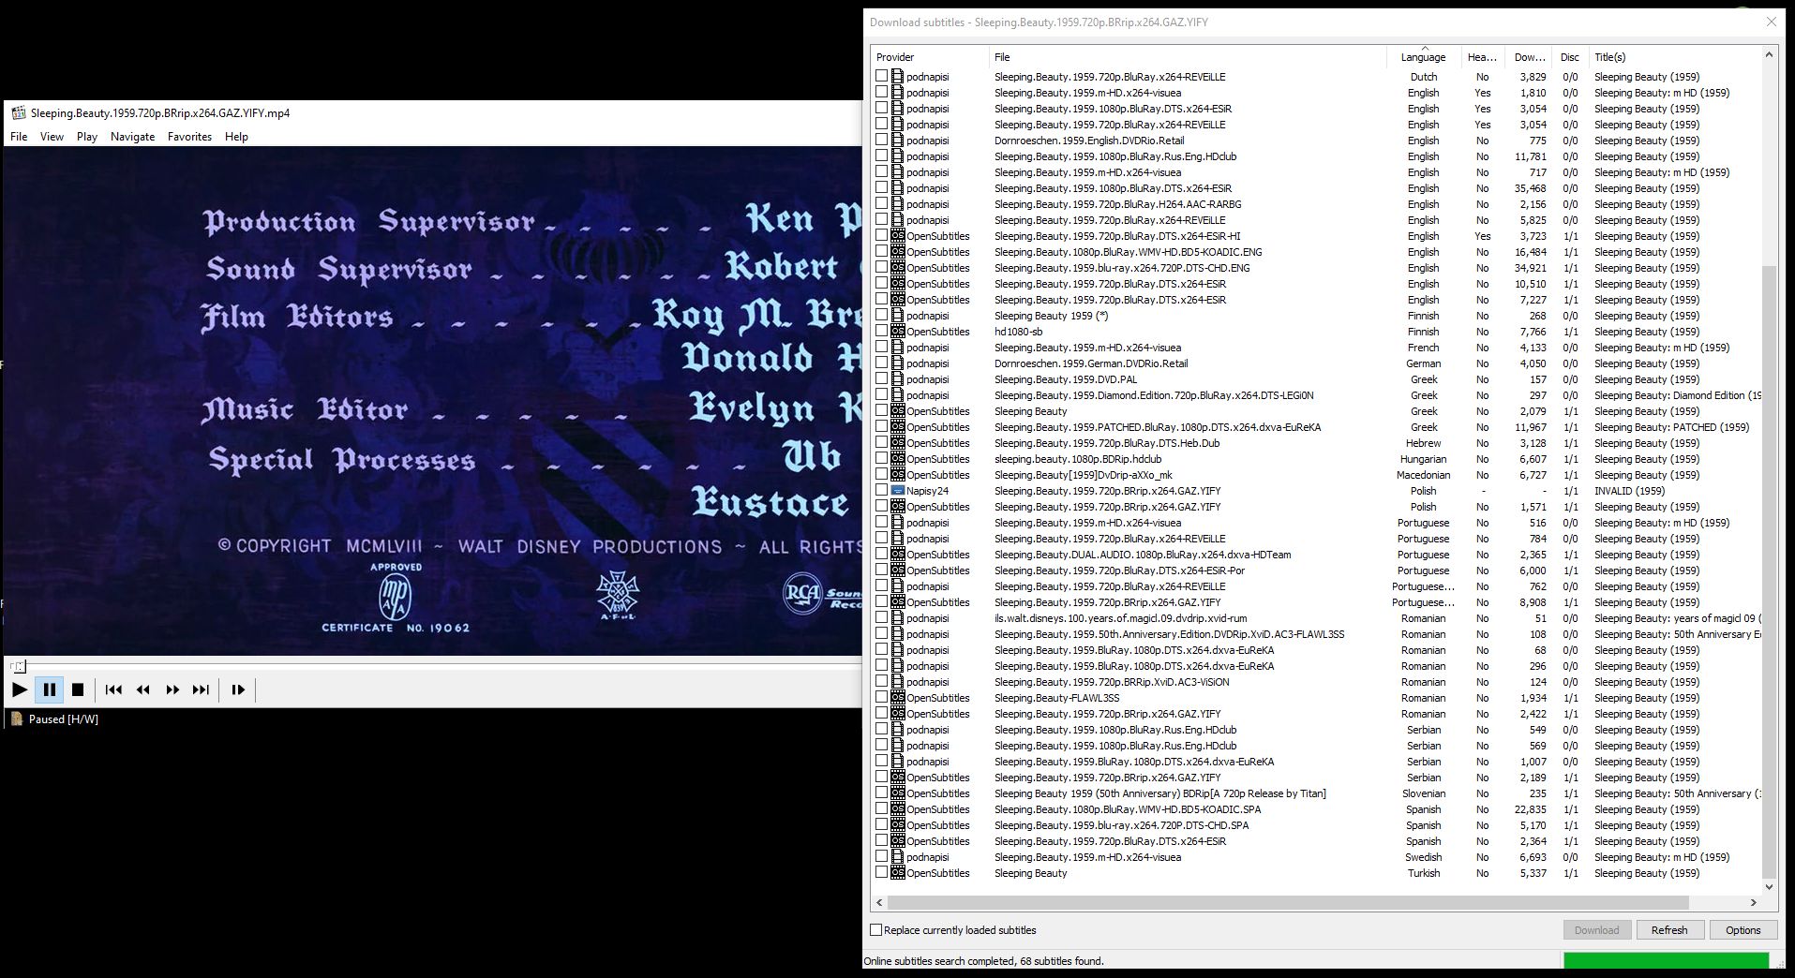Click the podnapisi icon on the Dutch subtitle row
This screenshot has height=978, width=1795.
[x=897, y=77]
